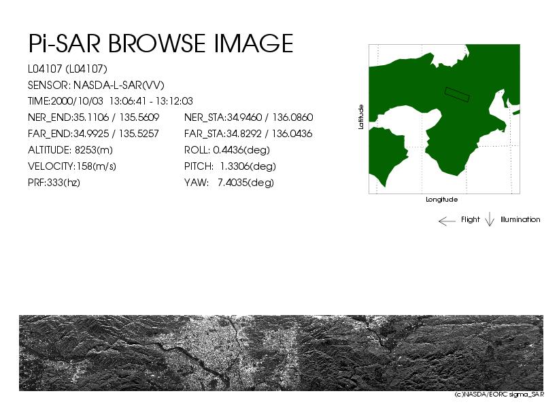Click the Latitude axis label

pyautogui.click(x=361, y=117)
